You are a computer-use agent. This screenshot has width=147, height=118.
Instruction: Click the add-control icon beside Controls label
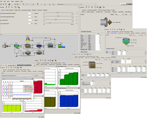click(x=6, y=7)
